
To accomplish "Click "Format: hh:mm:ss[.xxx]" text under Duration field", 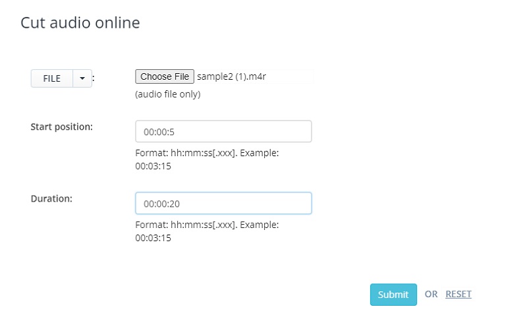I will coord(184,225).
